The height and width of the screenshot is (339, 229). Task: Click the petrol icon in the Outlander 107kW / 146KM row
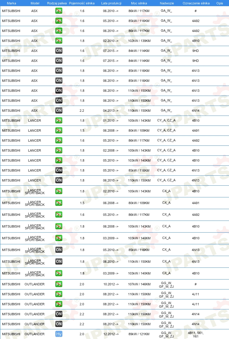click(x=59, y=284)
